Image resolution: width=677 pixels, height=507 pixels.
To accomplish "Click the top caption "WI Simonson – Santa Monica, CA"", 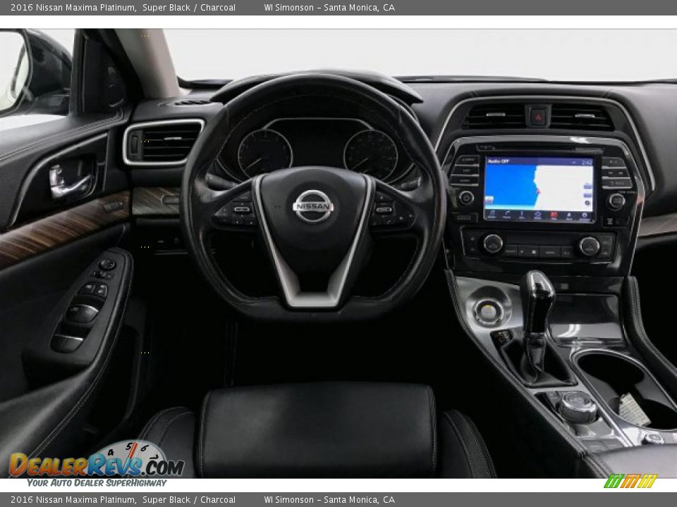I will point(329,7).
